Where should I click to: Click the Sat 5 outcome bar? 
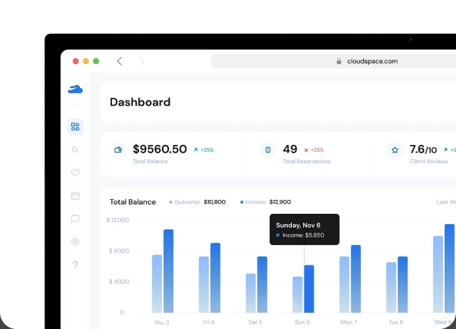(x=251, y=294)
